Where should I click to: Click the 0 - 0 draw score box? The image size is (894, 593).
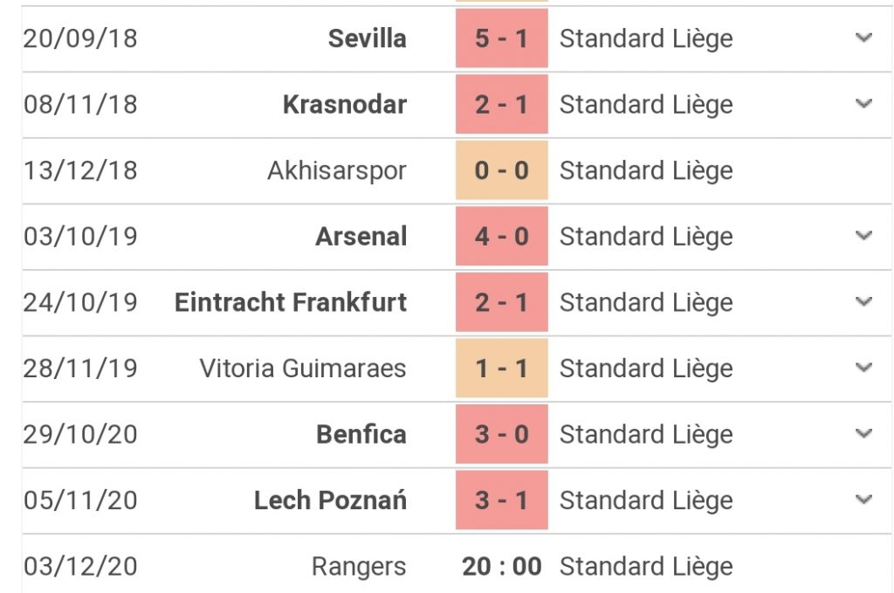point(502,170)
